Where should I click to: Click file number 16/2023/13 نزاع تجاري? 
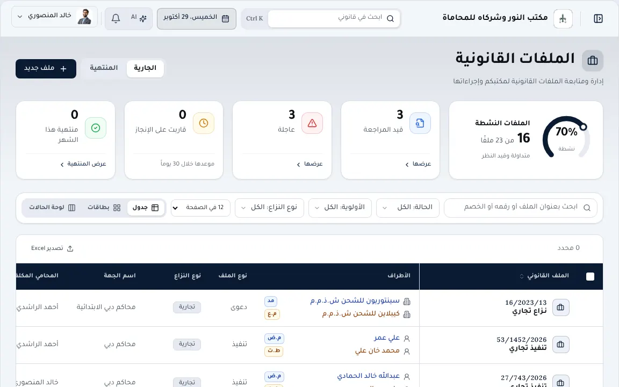[526, 307]
